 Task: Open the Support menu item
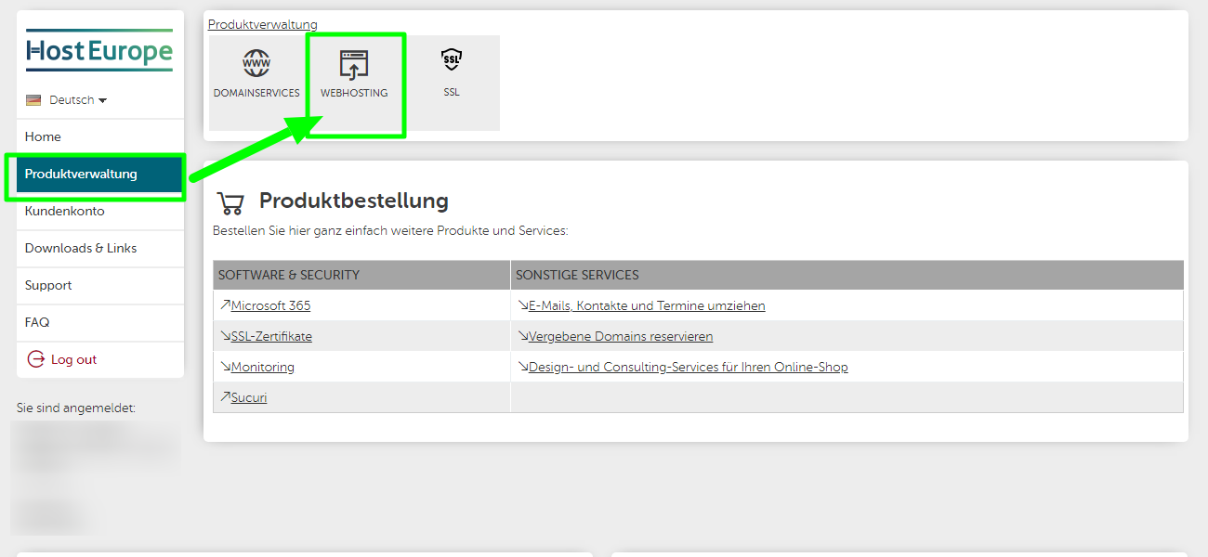[x=48, y=285]
